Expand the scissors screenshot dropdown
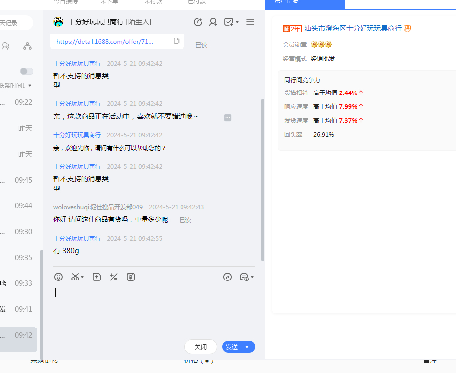The image size is (456, 373). [x=82, y=277]
